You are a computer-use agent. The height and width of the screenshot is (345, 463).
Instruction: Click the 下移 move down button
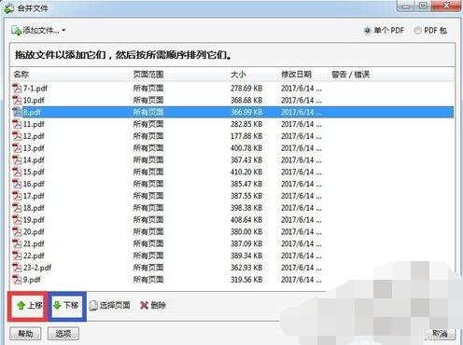point(66,306)
